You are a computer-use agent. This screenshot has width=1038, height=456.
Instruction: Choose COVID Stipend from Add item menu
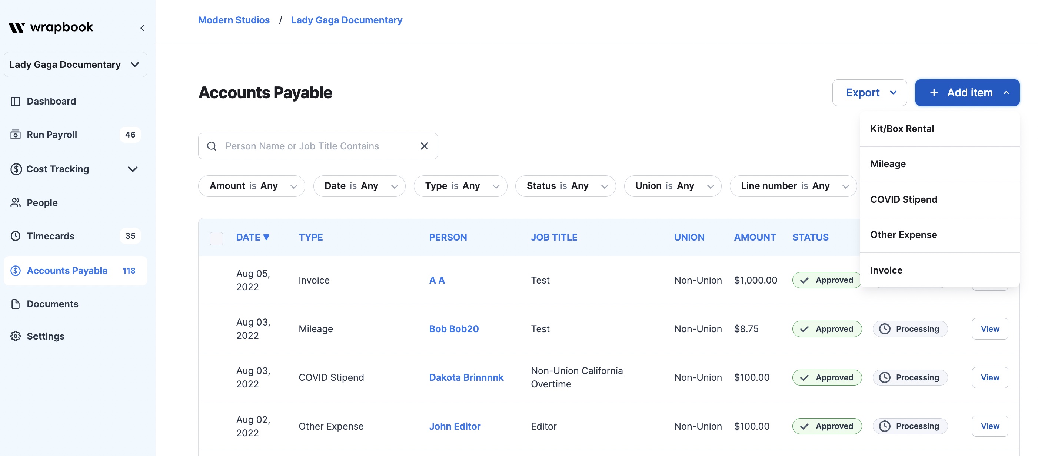(x=940, y=199)
